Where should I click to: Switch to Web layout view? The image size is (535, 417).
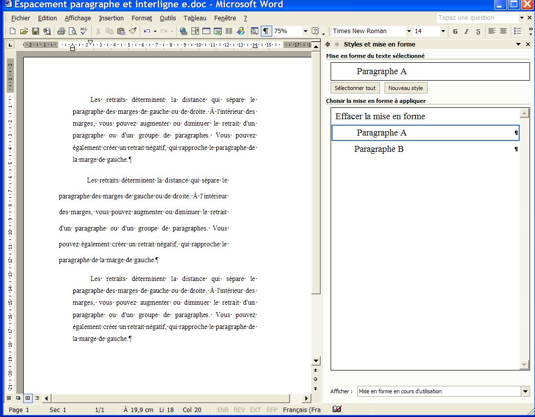18,398
